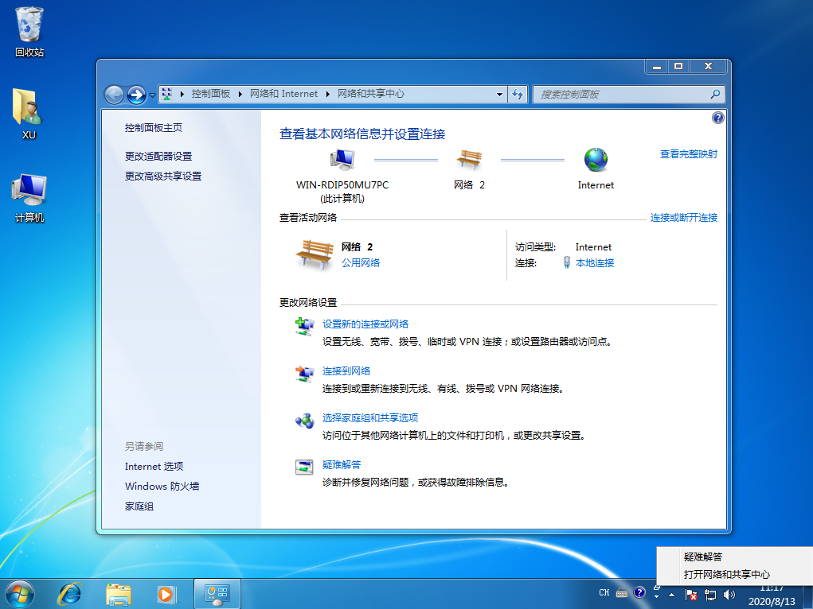Open 设置新的连接或网络 wizard icon
The width and height of the screenshot is (813, 609).
304,326
